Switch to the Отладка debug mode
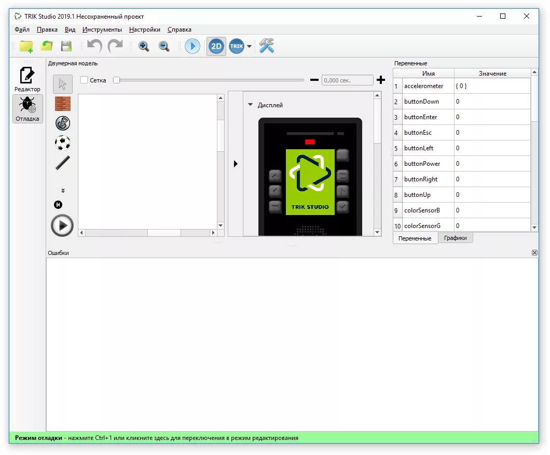This screenshot has height=455, width=550. tap(27, 109)
